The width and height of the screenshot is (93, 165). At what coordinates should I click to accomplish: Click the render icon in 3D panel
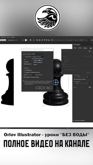click(90, 48)
